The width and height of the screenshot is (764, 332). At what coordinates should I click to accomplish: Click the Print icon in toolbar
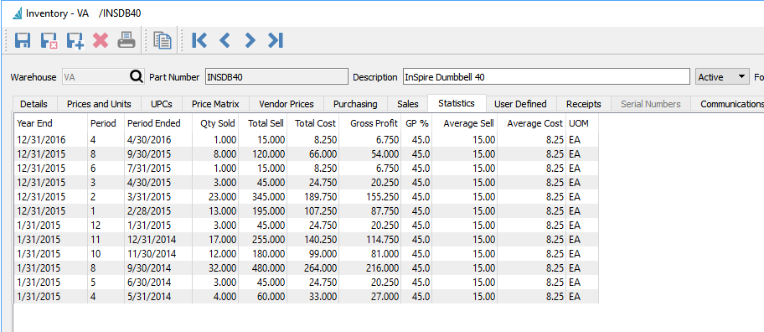[126, 40]
